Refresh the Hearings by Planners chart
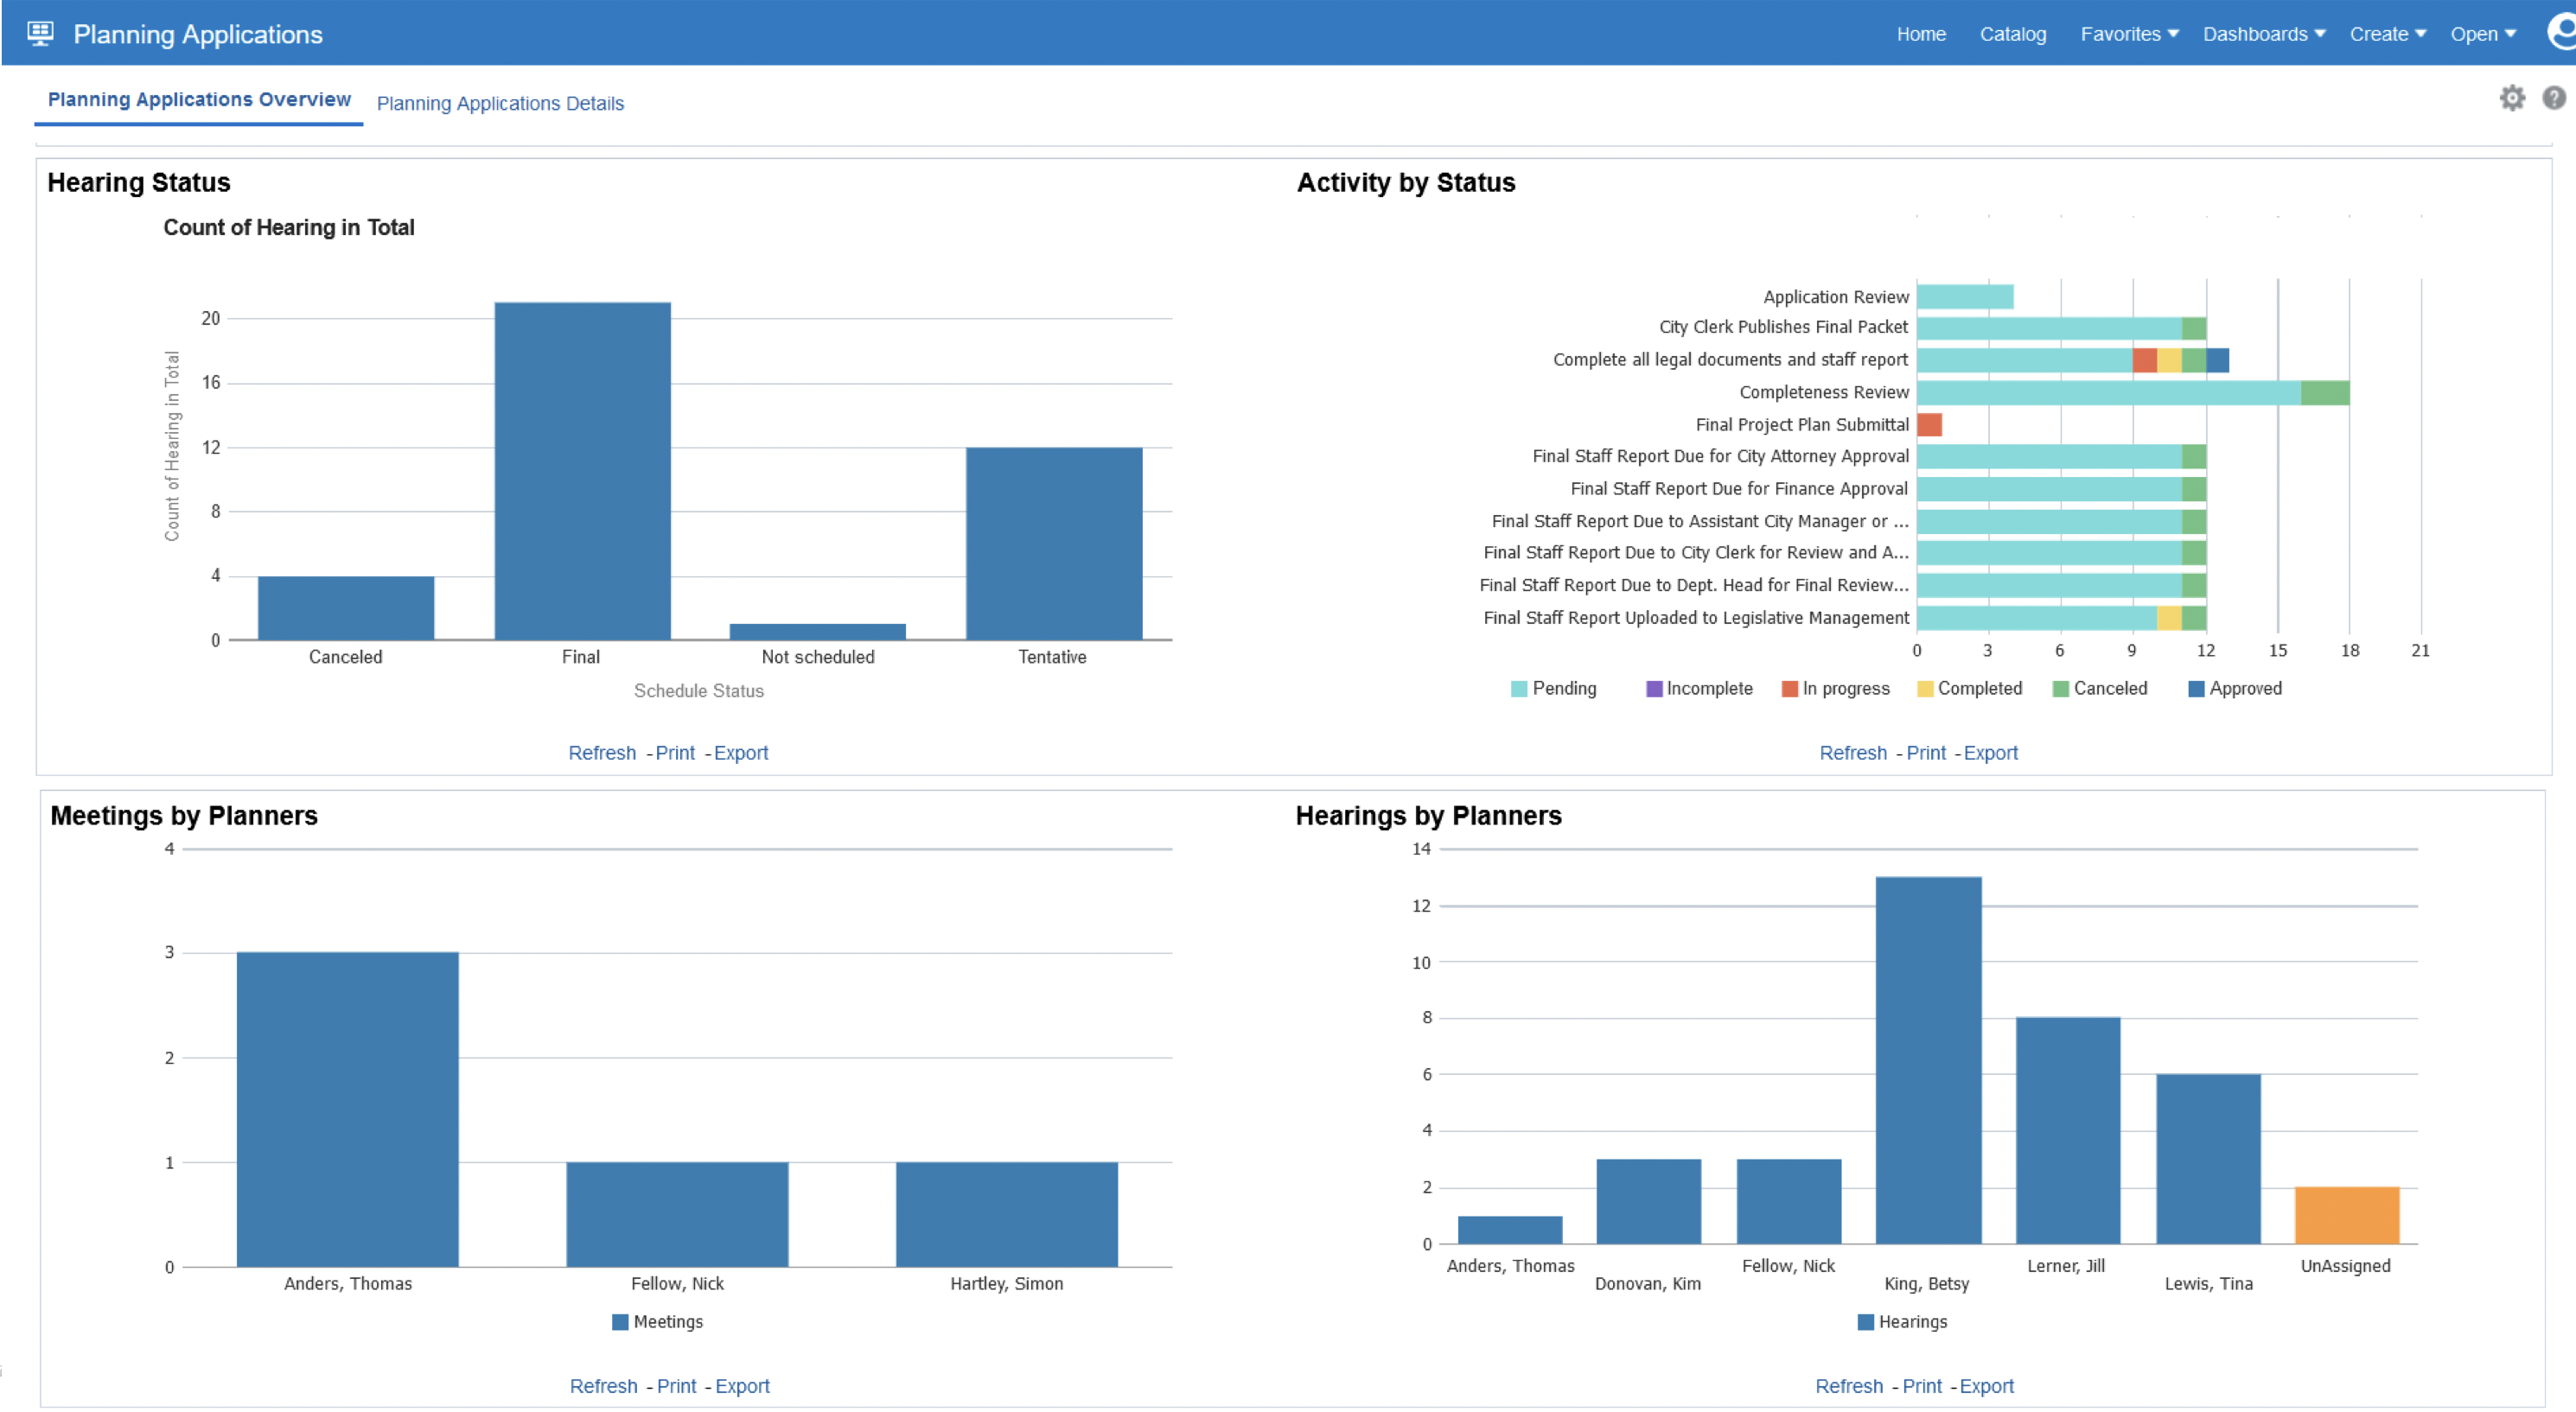2576x1412 pixels. pos(1848,1385)
